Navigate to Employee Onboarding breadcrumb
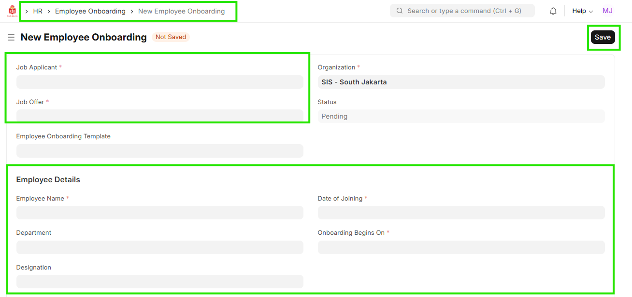 click(90, 11)
